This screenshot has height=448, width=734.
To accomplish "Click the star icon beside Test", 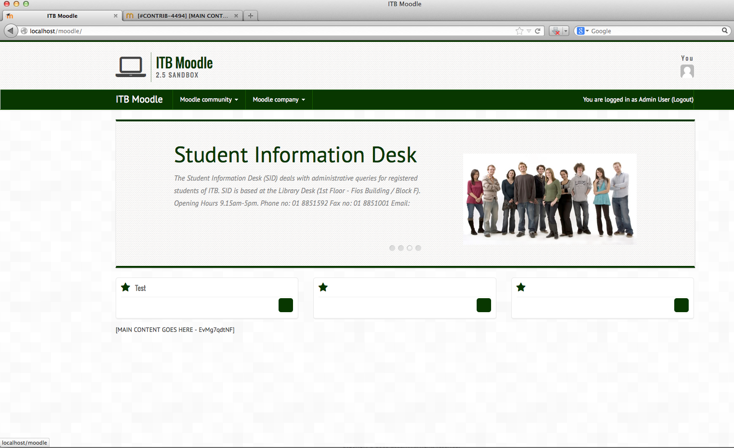I will tap(125, 288).
